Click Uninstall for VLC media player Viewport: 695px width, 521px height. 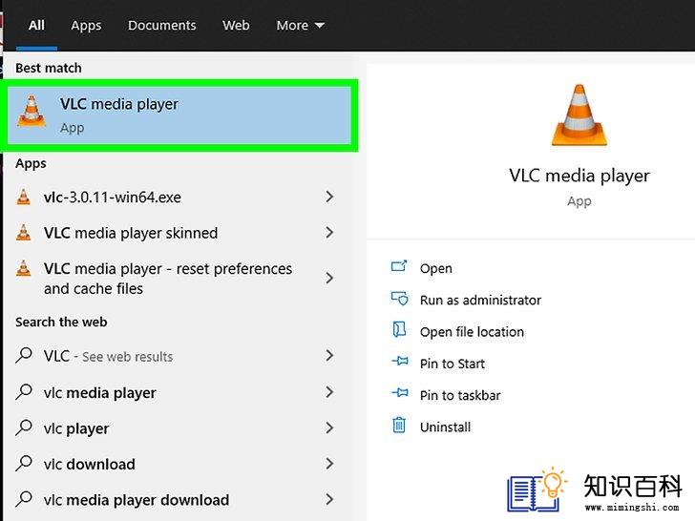pos(446,427)
